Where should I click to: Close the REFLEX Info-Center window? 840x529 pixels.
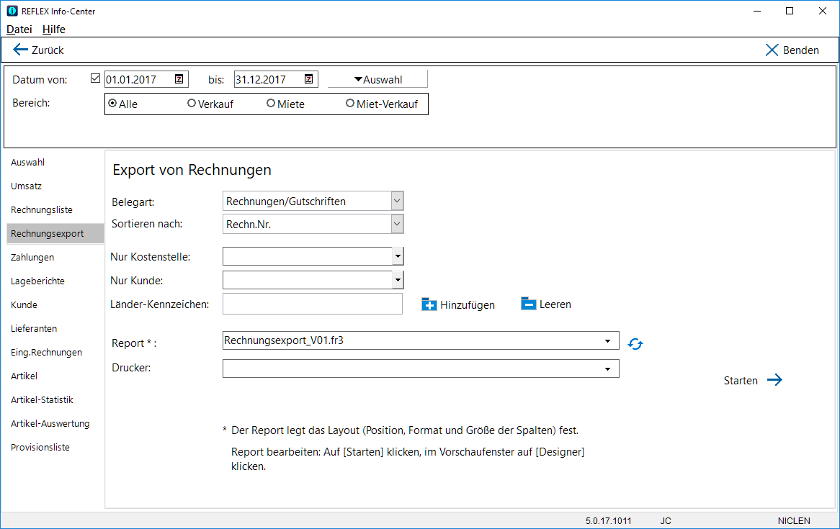823,11
